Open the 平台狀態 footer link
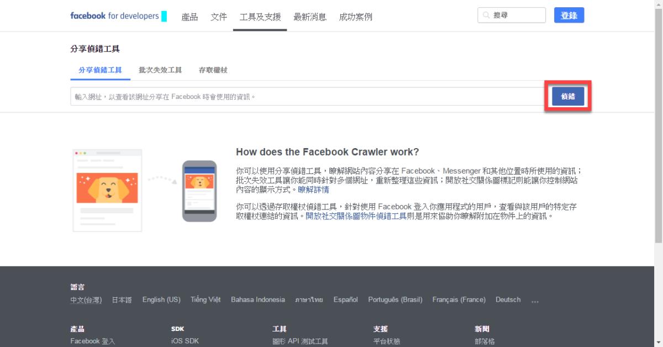The height and width of the screenshot is (347, 663). 387,341
